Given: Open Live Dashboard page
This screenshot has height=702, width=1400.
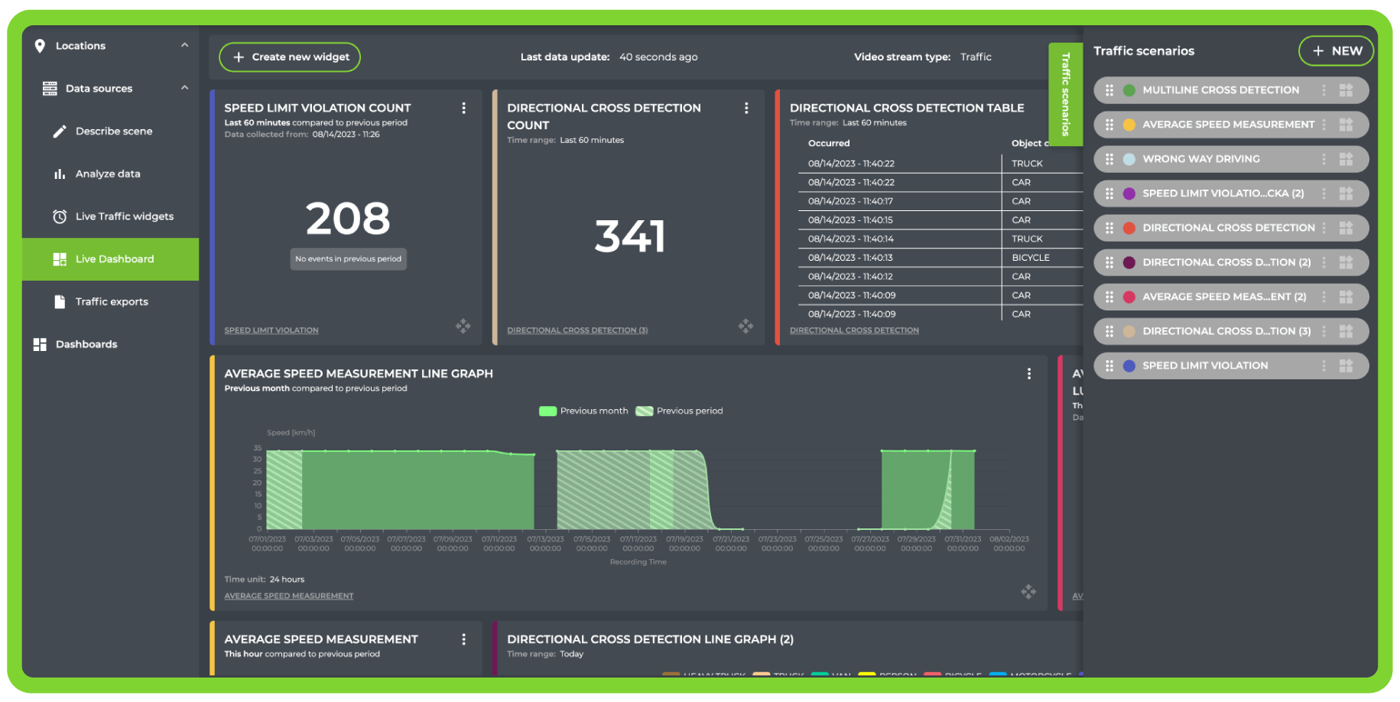Looking at the screenshot, I should tap(110, 259).
